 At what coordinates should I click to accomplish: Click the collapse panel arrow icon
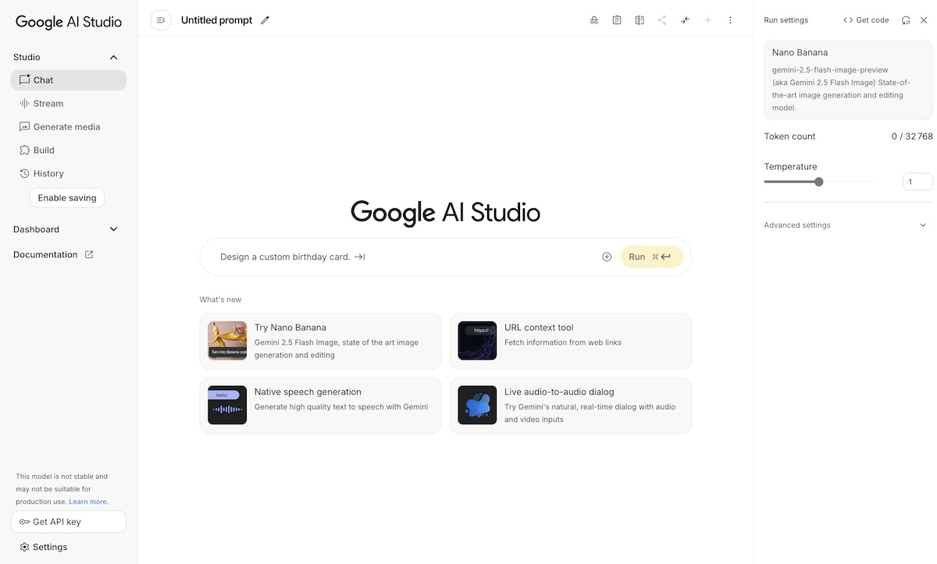pos(160,20)
